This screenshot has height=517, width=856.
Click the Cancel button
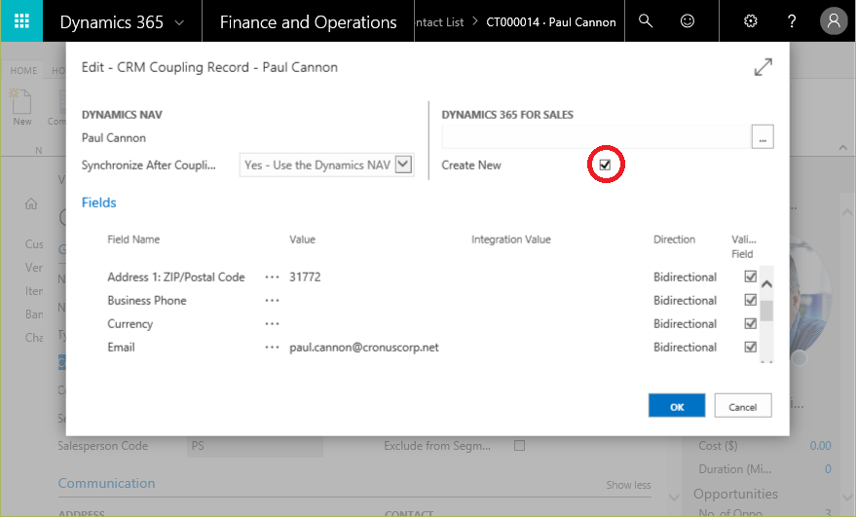click(743, 406)
